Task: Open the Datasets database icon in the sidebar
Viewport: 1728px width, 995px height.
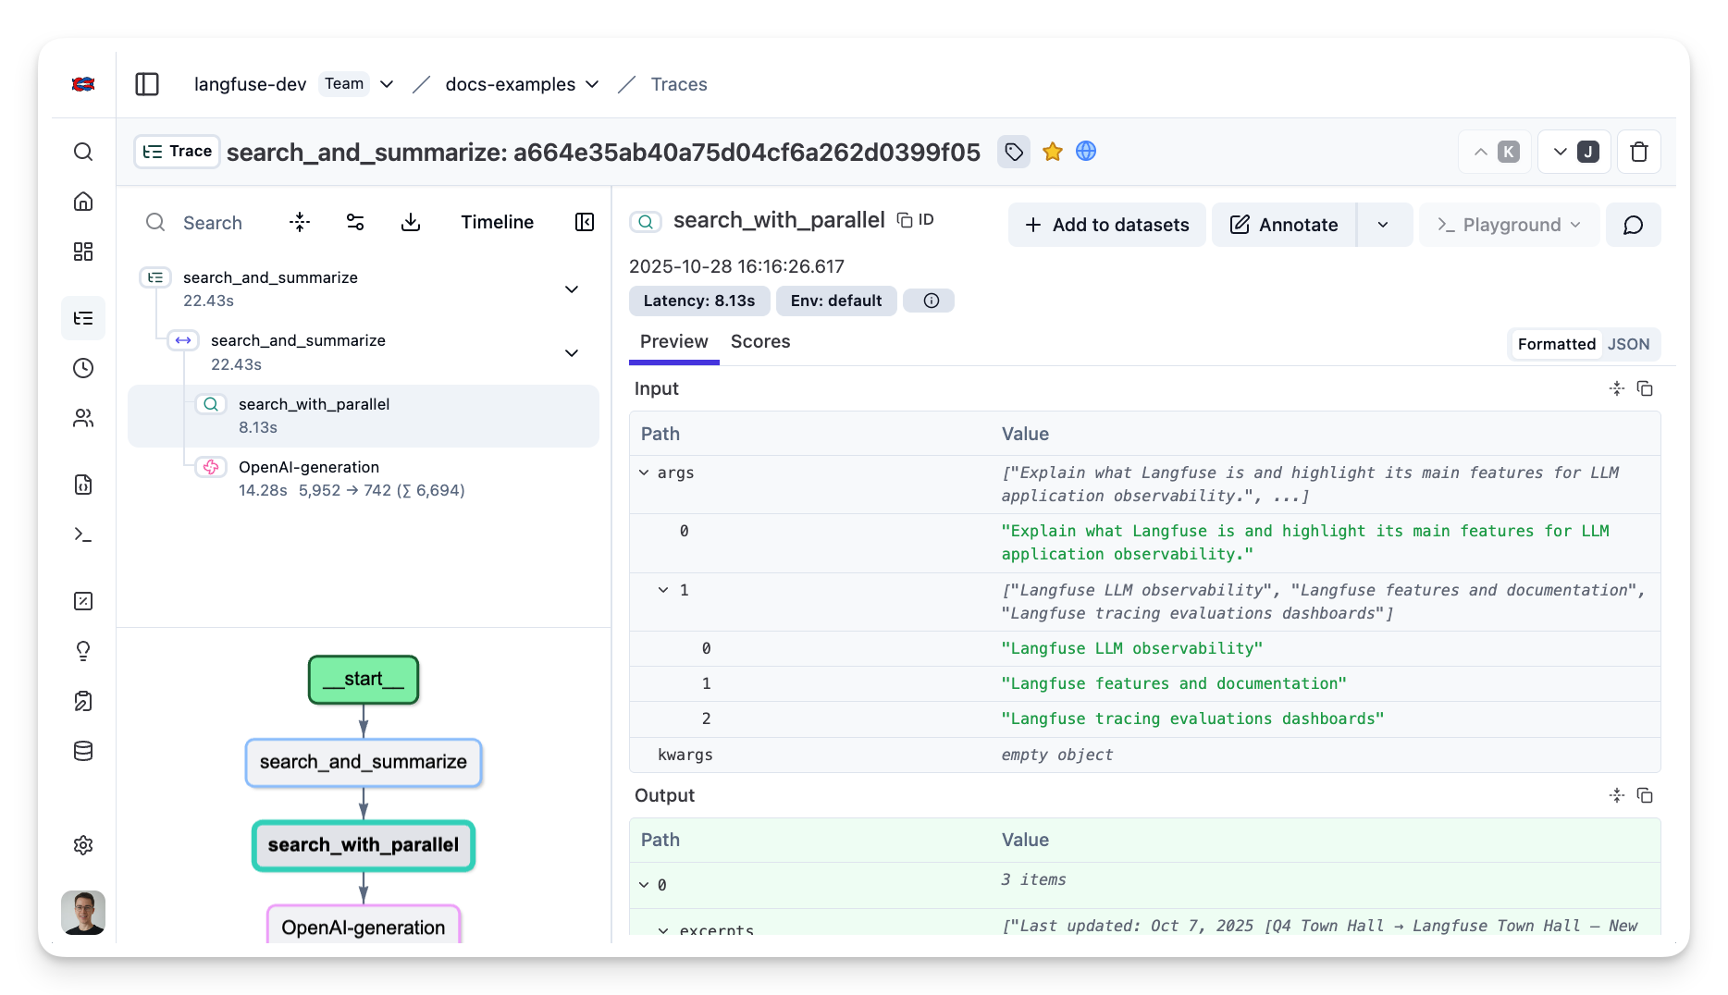Action: (83, 751)
